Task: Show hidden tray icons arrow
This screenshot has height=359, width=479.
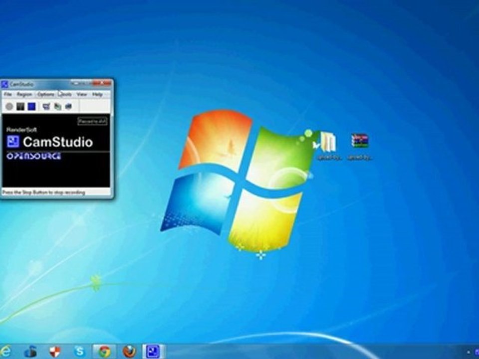Action: pos(469,353)
